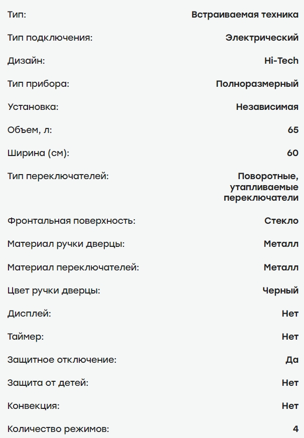Click the 'Таймер:' label
This screenshot has height=438, width=304.
pyautogui.click(x=26, y=337)
